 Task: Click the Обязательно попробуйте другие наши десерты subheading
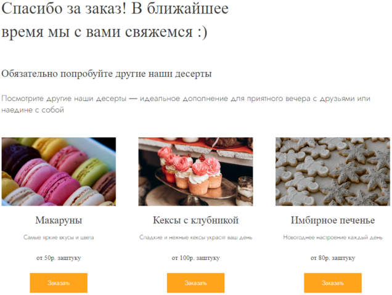coord(107,74)
